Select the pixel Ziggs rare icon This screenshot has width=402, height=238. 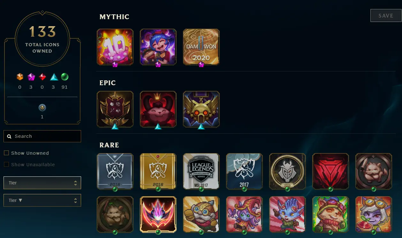coord(201,214)
